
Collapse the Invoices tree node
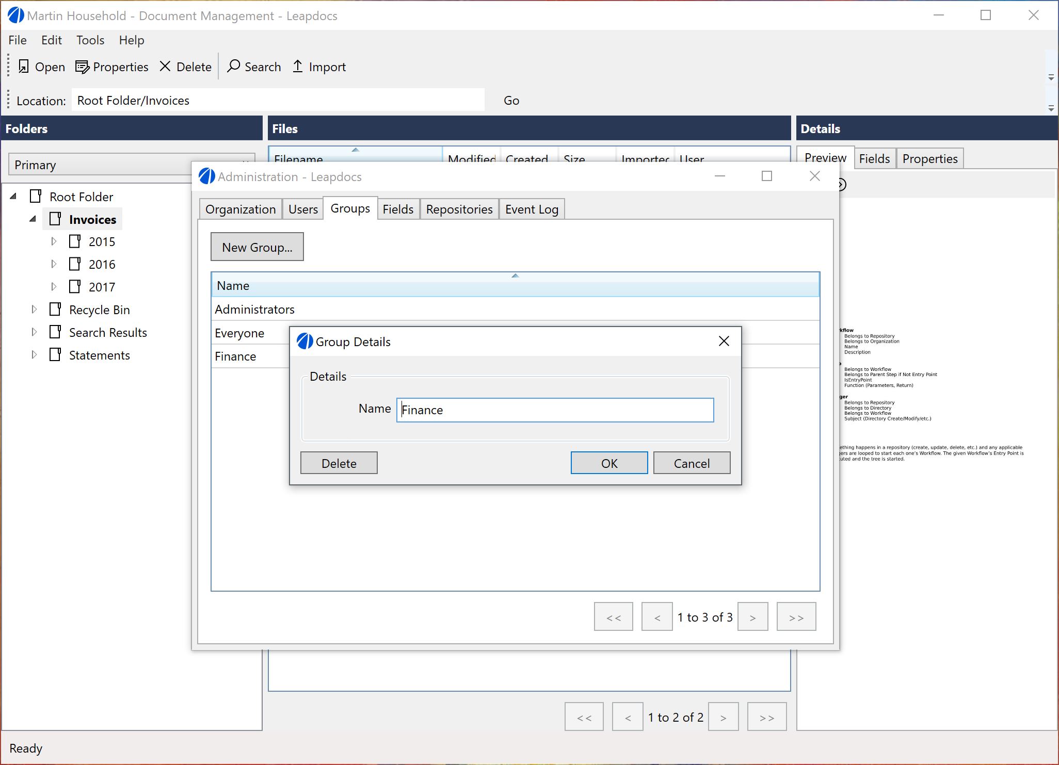point(33,219)
